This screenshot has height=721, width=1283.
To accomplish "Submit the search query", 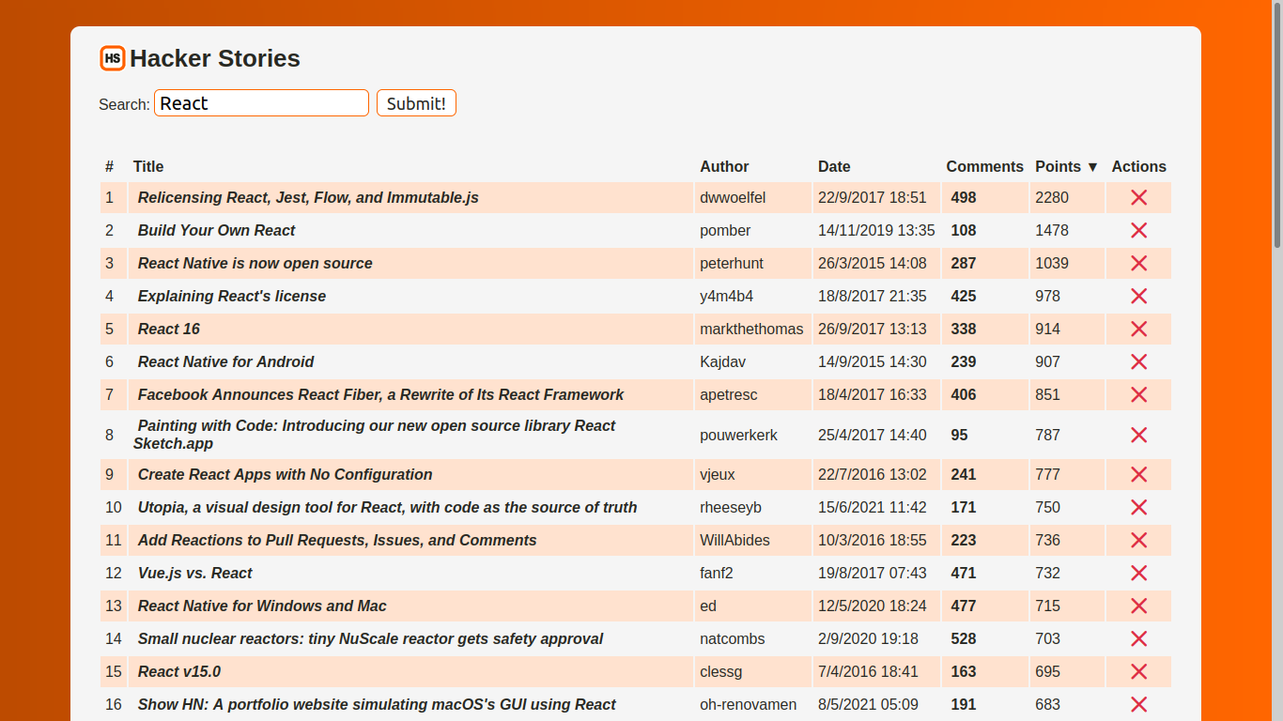I will [x=416, y=103].
